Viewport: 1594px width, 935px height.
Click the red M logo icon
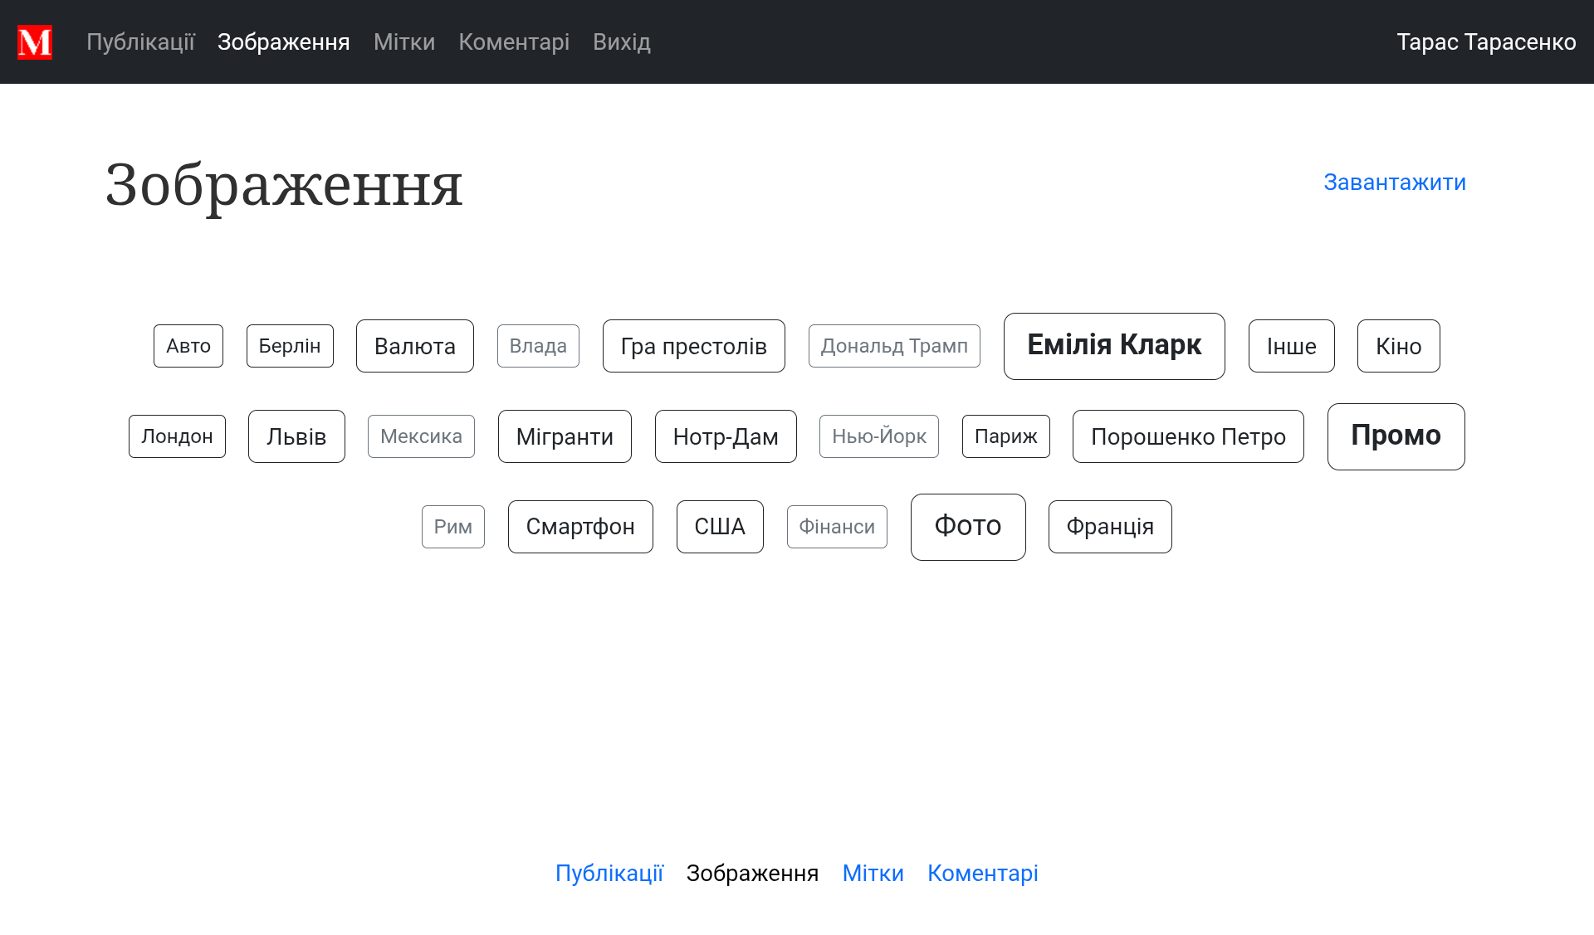click(35, 42)
